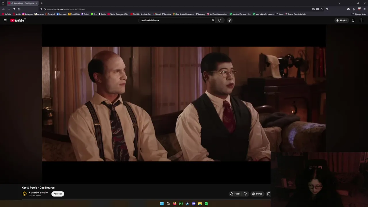The image size is (368, 207).
Task: Open Spotify from the taskbar
Action: (x=206, y=204)
